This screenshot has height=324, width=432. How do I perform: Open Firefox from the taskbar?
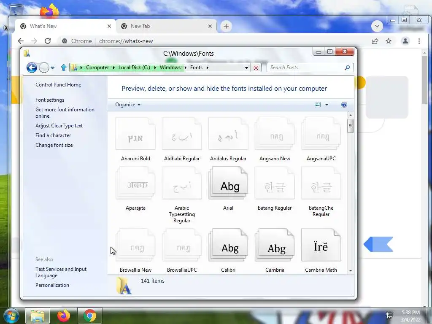(64, 316)
